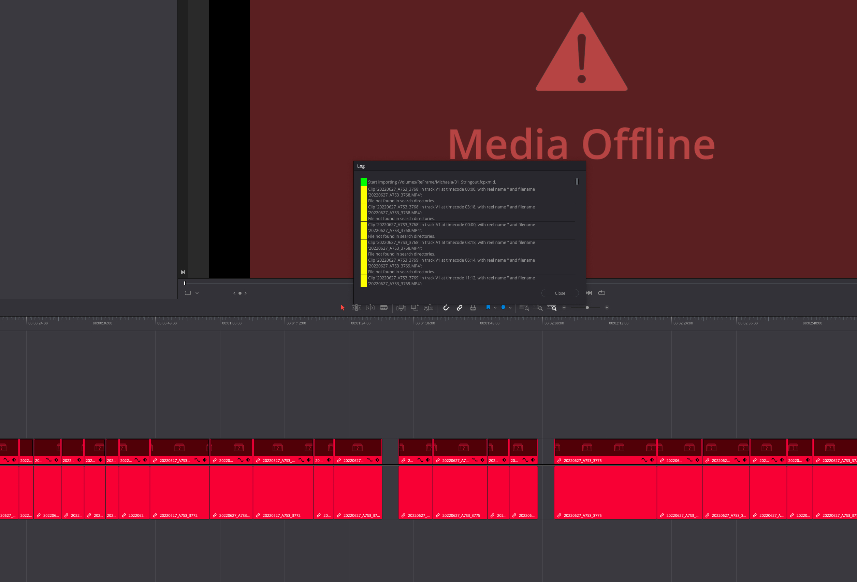Activate Trim Edit Mode tool
The image size is (857, 582).
point(356,308)
